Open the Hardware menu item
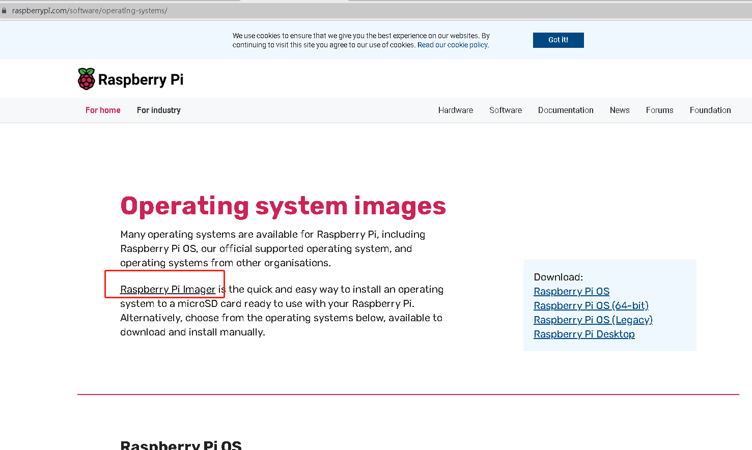Viewport: 752px width, 450px height. point(456,110)
